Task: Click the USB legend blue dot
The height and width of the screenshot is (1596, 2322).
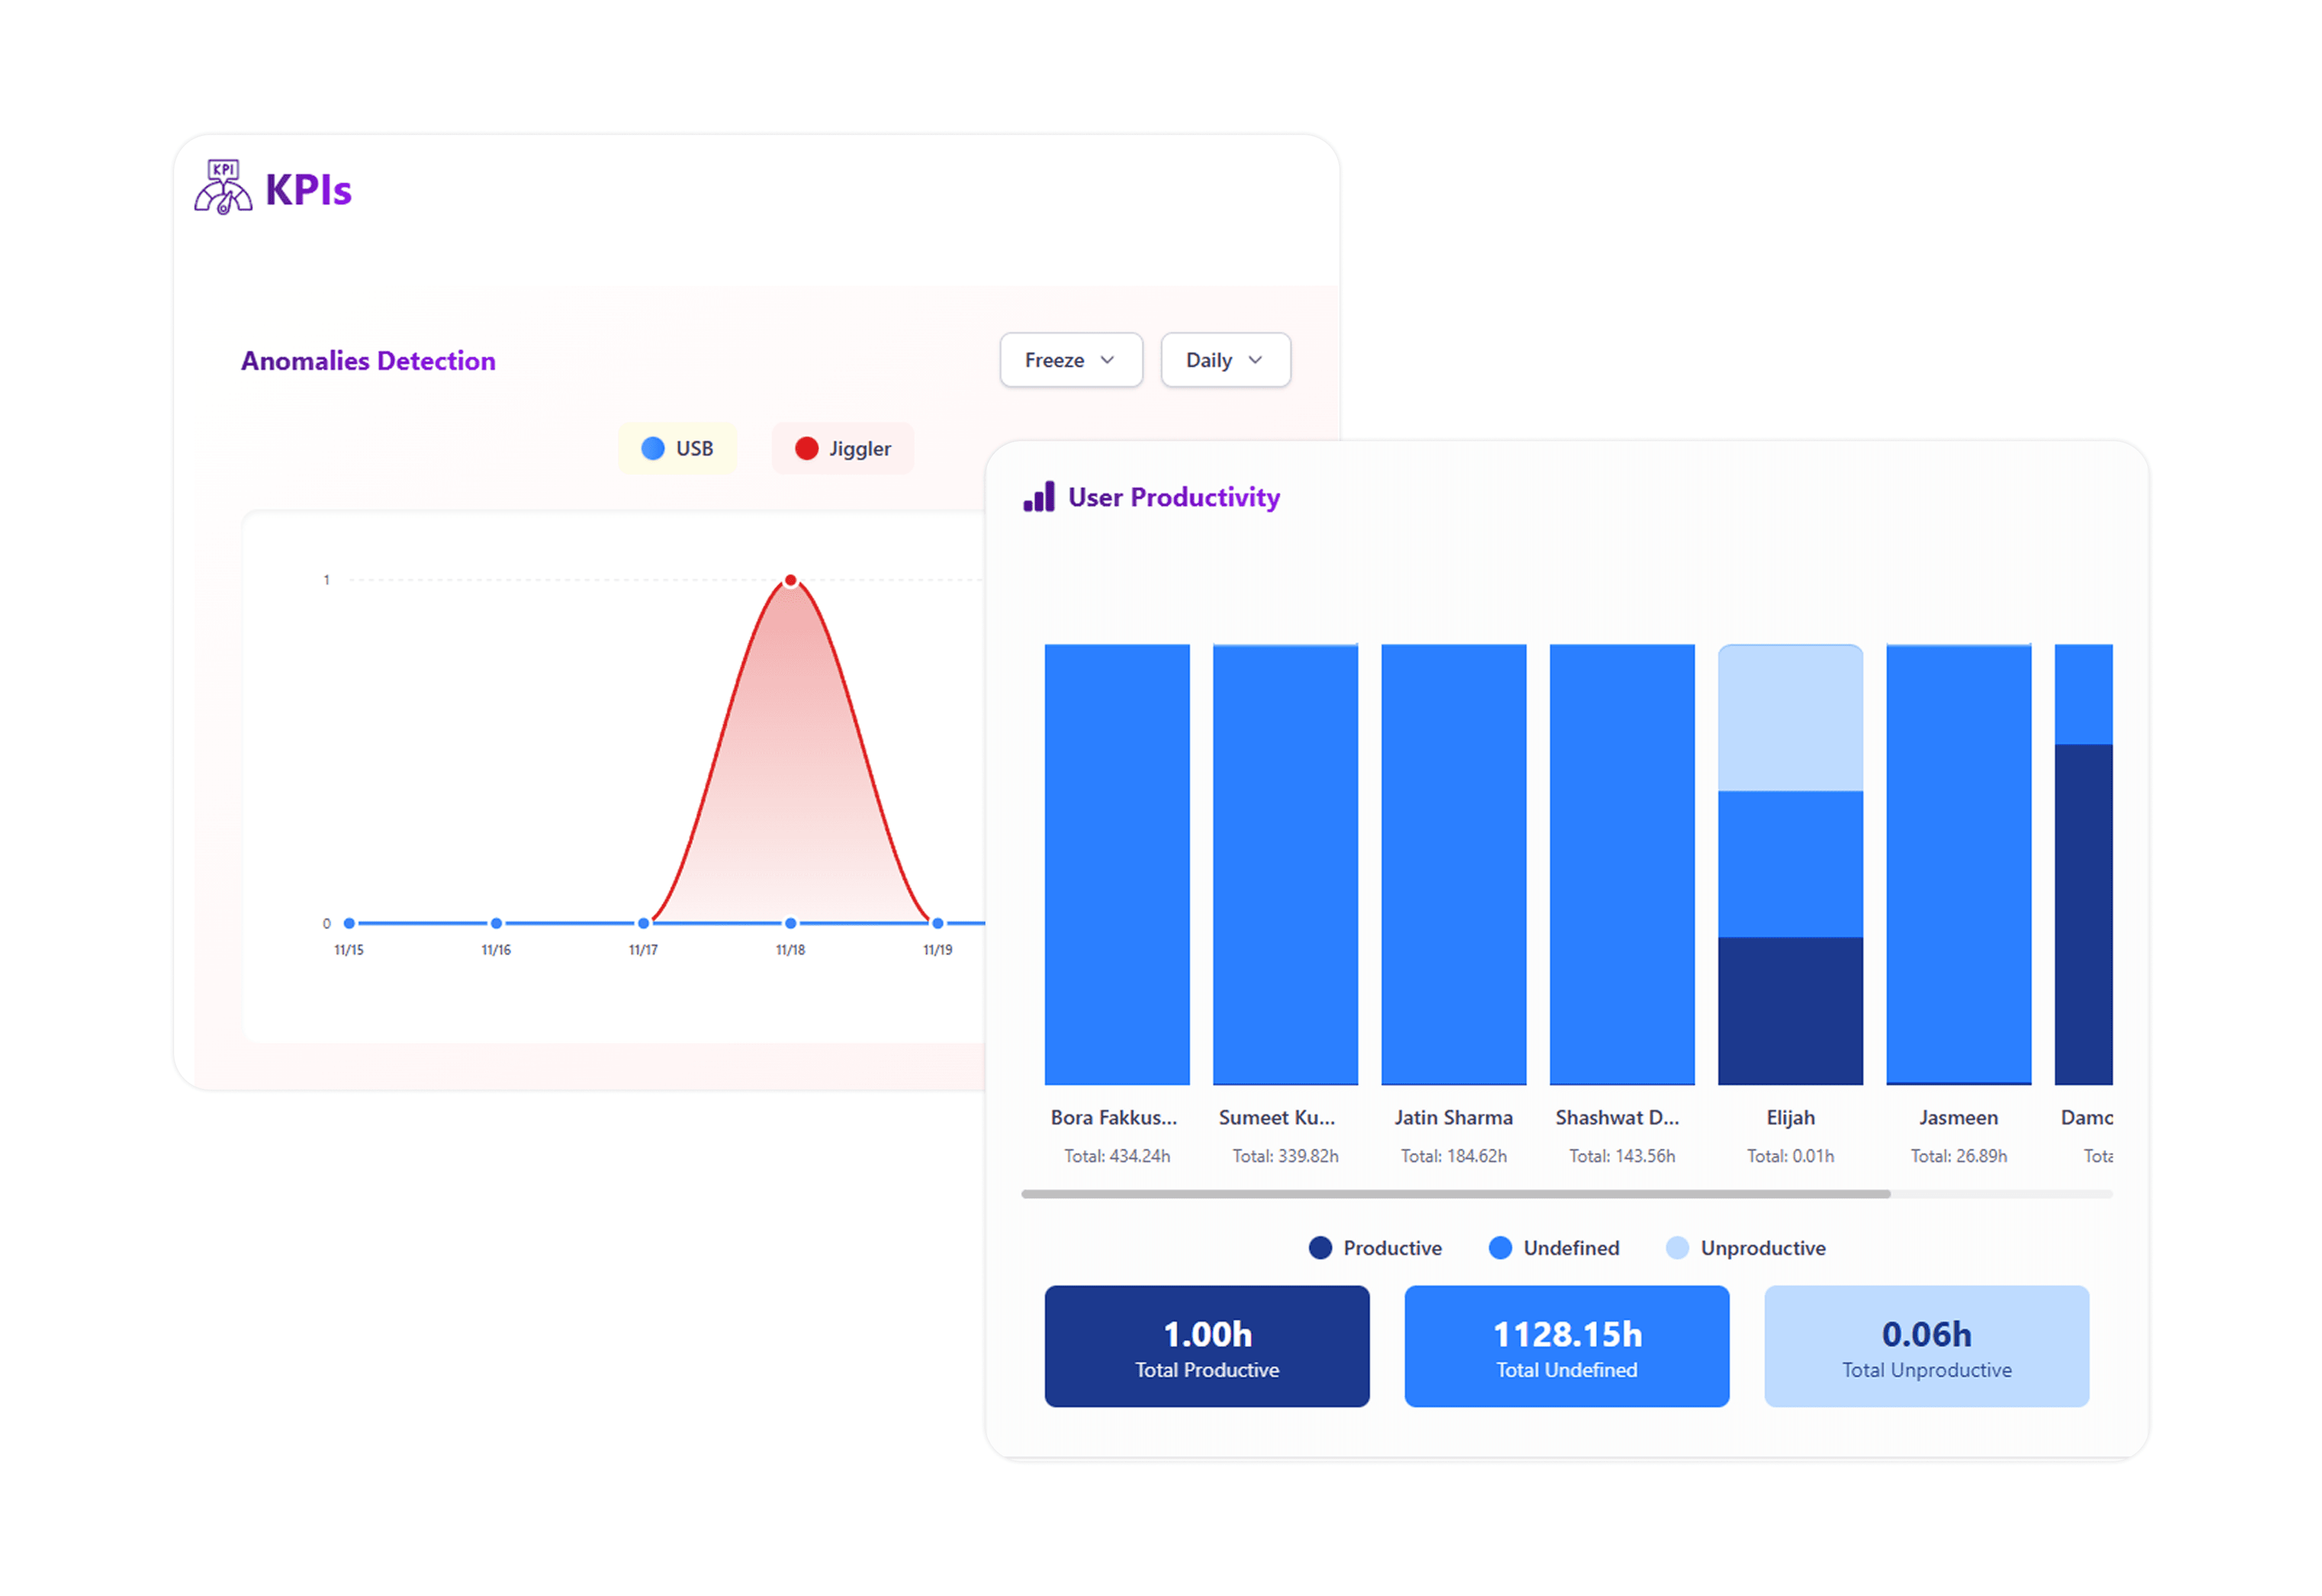Action: 653,448
